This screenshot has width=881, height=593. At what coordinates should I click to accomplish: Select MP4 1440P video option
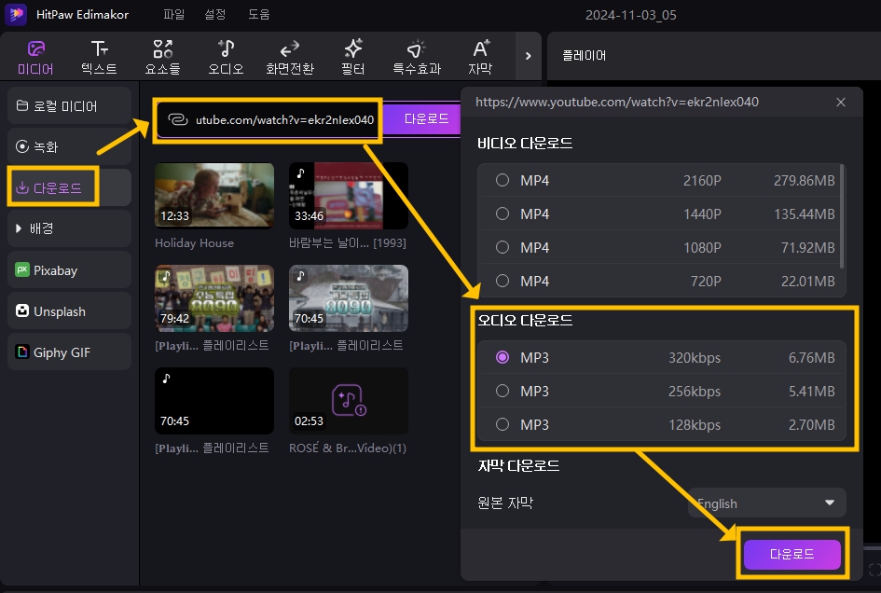click(660, 214)
